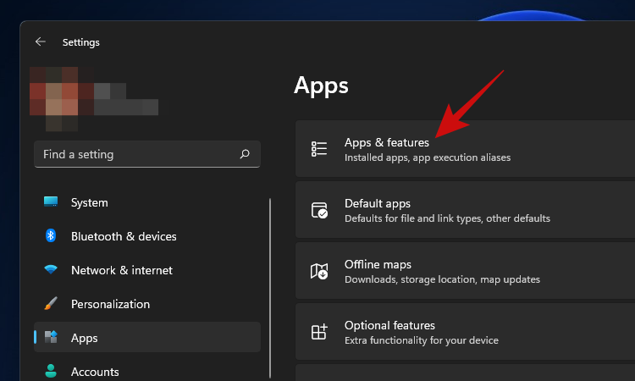Click the Accounts person icon
The image size is (635, 381).
click(x=51, y=371)
